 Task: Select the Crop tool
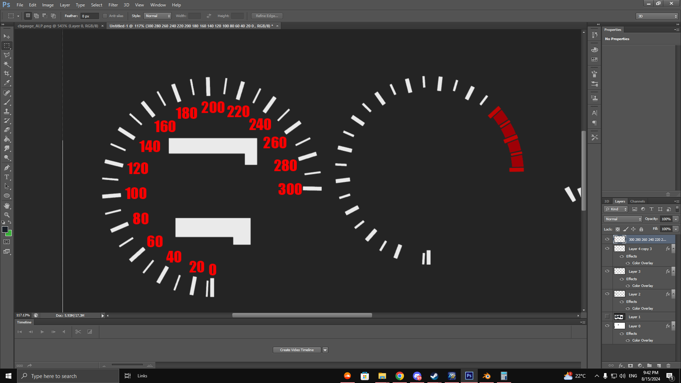pyautogui.click(x=7, y=73)
